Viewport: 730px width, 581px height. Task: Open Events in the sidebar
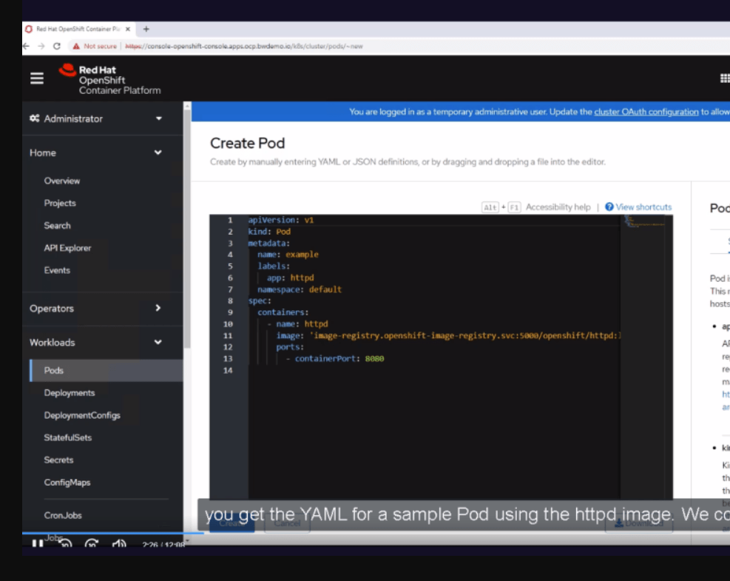[x=57, y=270]
